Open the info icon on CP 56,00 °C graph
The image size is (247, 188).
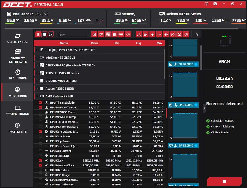[196, 64]
